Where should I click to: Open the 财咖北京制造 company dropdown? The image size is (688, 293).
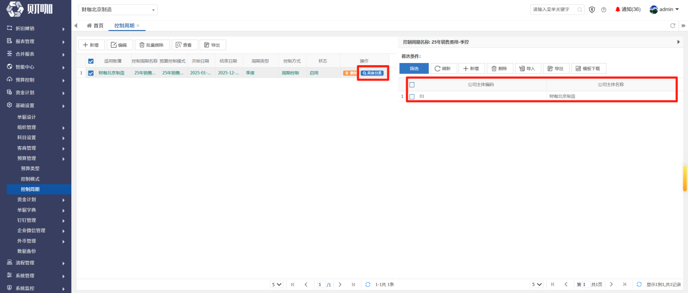click(118, 10)
